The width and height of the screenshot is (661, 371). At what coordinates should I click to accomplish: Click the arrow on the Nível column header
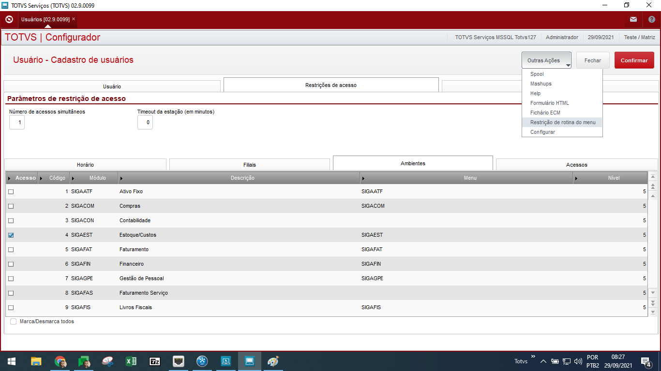tap(576, 178)
